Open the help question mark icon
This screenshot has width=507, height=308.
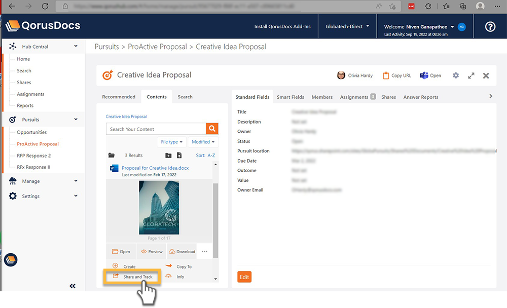(490, 26)
